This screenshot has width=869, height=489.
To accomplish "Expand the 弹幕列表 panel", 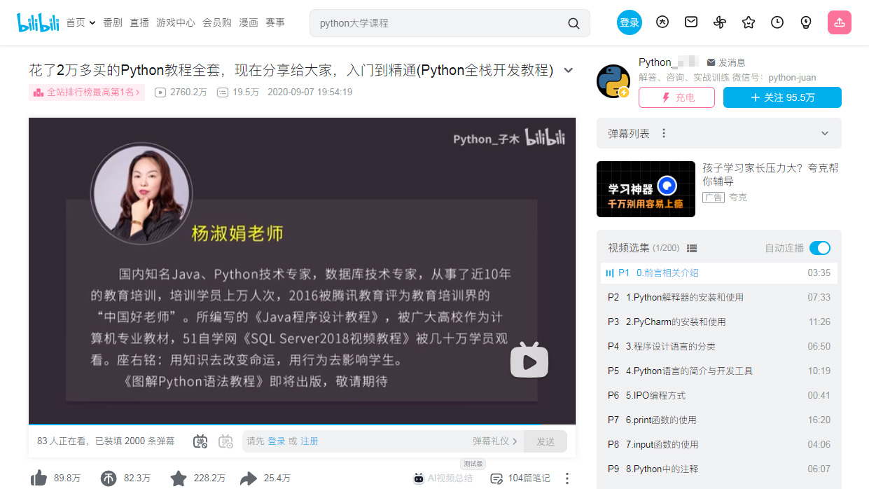I will coord(825,133).
